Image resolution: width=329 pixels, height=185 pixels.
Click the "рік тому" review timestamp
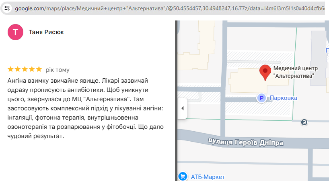pos(58,69)
